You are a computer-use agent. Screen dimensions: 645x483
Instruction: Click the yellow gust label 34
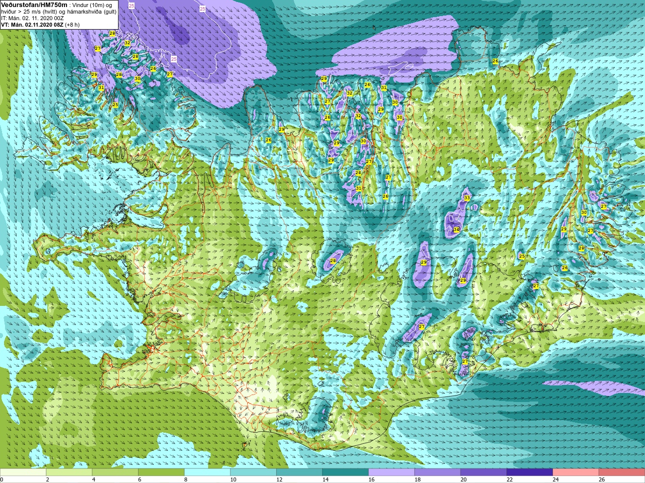(x=457, y=229)
